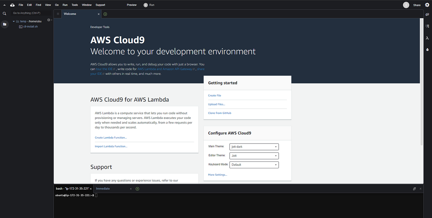
Task: Select the temp - /home/ubu folder row
Action: (x=31, y=21)
